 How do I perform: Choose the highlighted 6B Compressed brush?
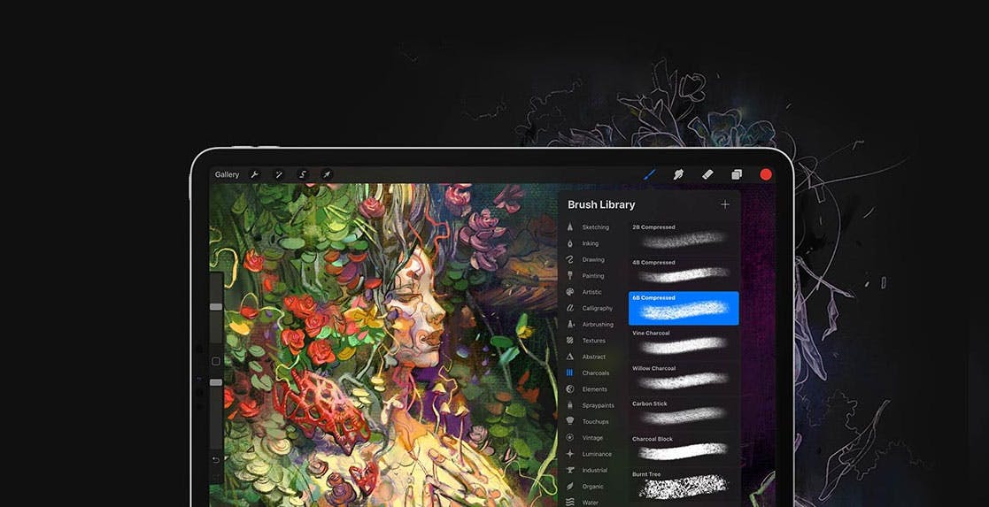pos(684,309)
